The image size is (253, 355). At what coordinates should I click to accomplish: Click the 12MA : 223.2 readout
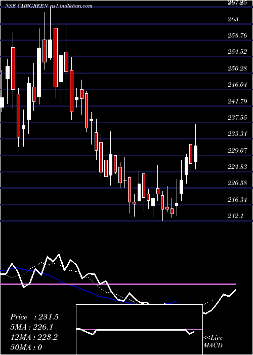coord(34,337)
